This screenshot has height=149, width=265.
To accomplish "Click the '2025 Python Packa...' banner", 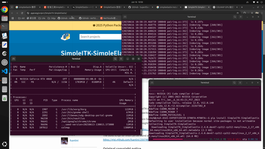I will click(x=107, y=25).
